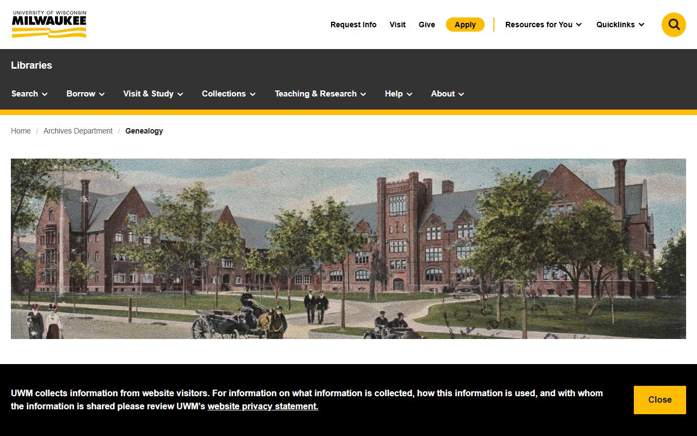Click the yellow Apply button
The image size is (697, 436).
pyautogui.click(x=465, y=25)
